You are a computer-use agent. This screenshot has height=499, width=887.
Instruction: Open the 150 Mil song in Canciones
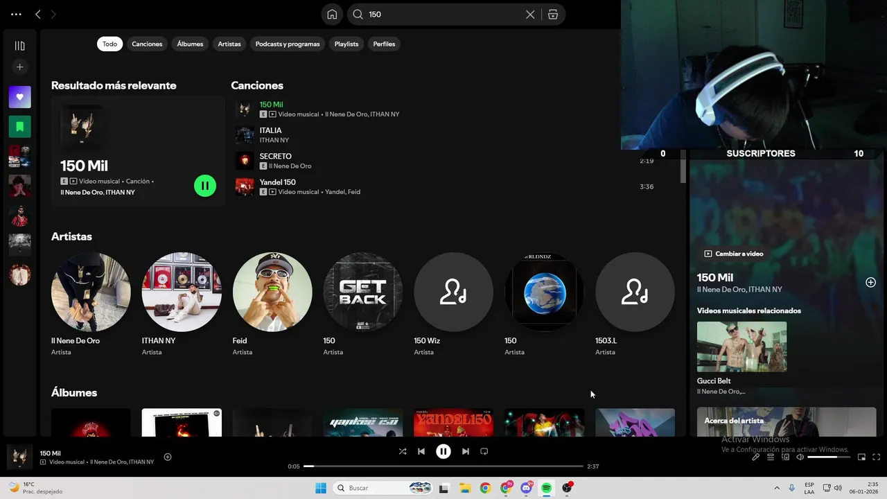click(x=454, y=109)
